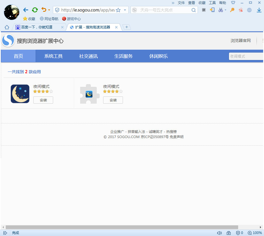Viewport: 264px width, 236px height.
Task: Open the ad-block shield counter icon
Action: (x=239, y=233)
